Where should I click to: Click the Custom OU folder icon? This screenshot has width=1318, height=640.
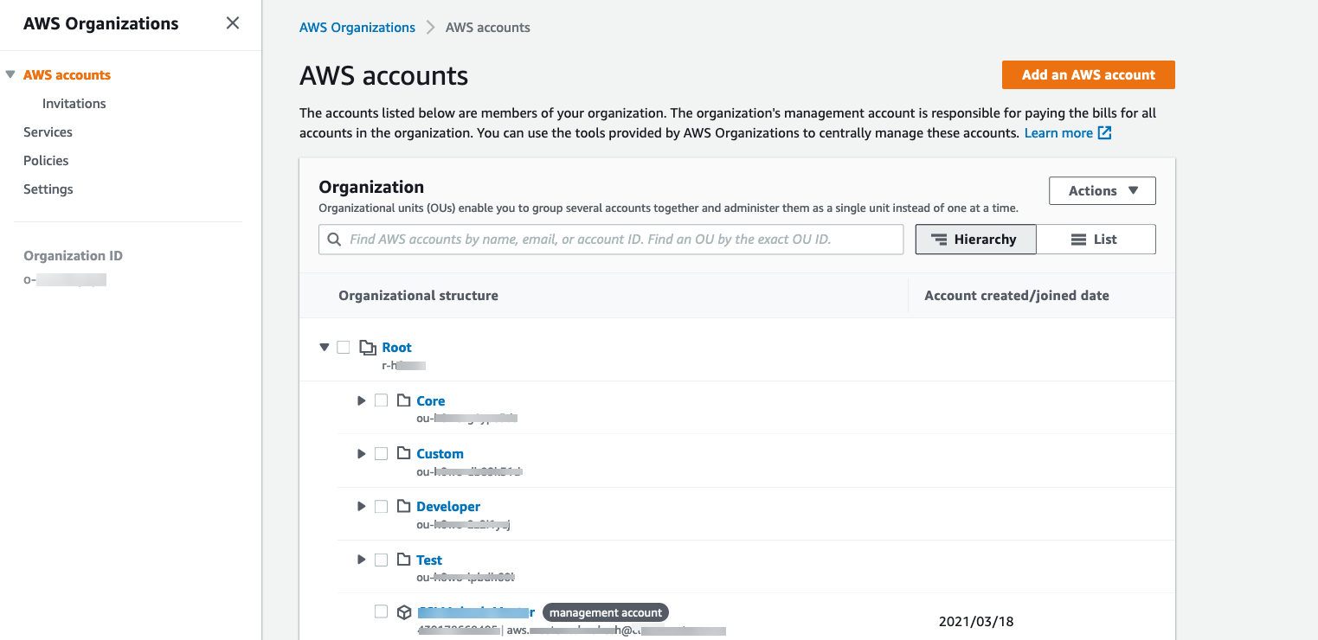[403, 453]
